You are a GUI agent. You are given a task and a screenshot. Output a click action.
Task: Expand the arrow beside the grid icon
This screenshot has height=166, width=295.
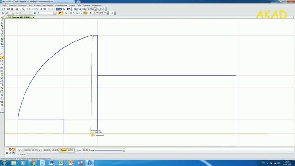click(x=73, y=13)
